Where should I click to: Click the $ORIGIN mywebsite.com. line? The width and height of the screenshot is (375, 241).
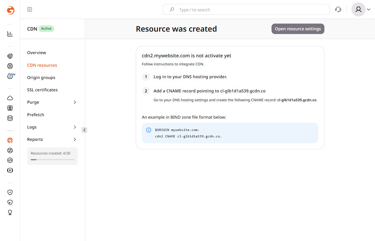coord(177,130)
